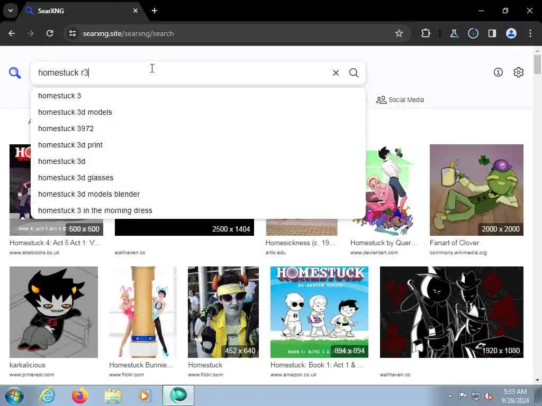This screenshot has height=406, width=542.
Task: Click the page vertical scrollbar thumb
Action: pos(537,64)
